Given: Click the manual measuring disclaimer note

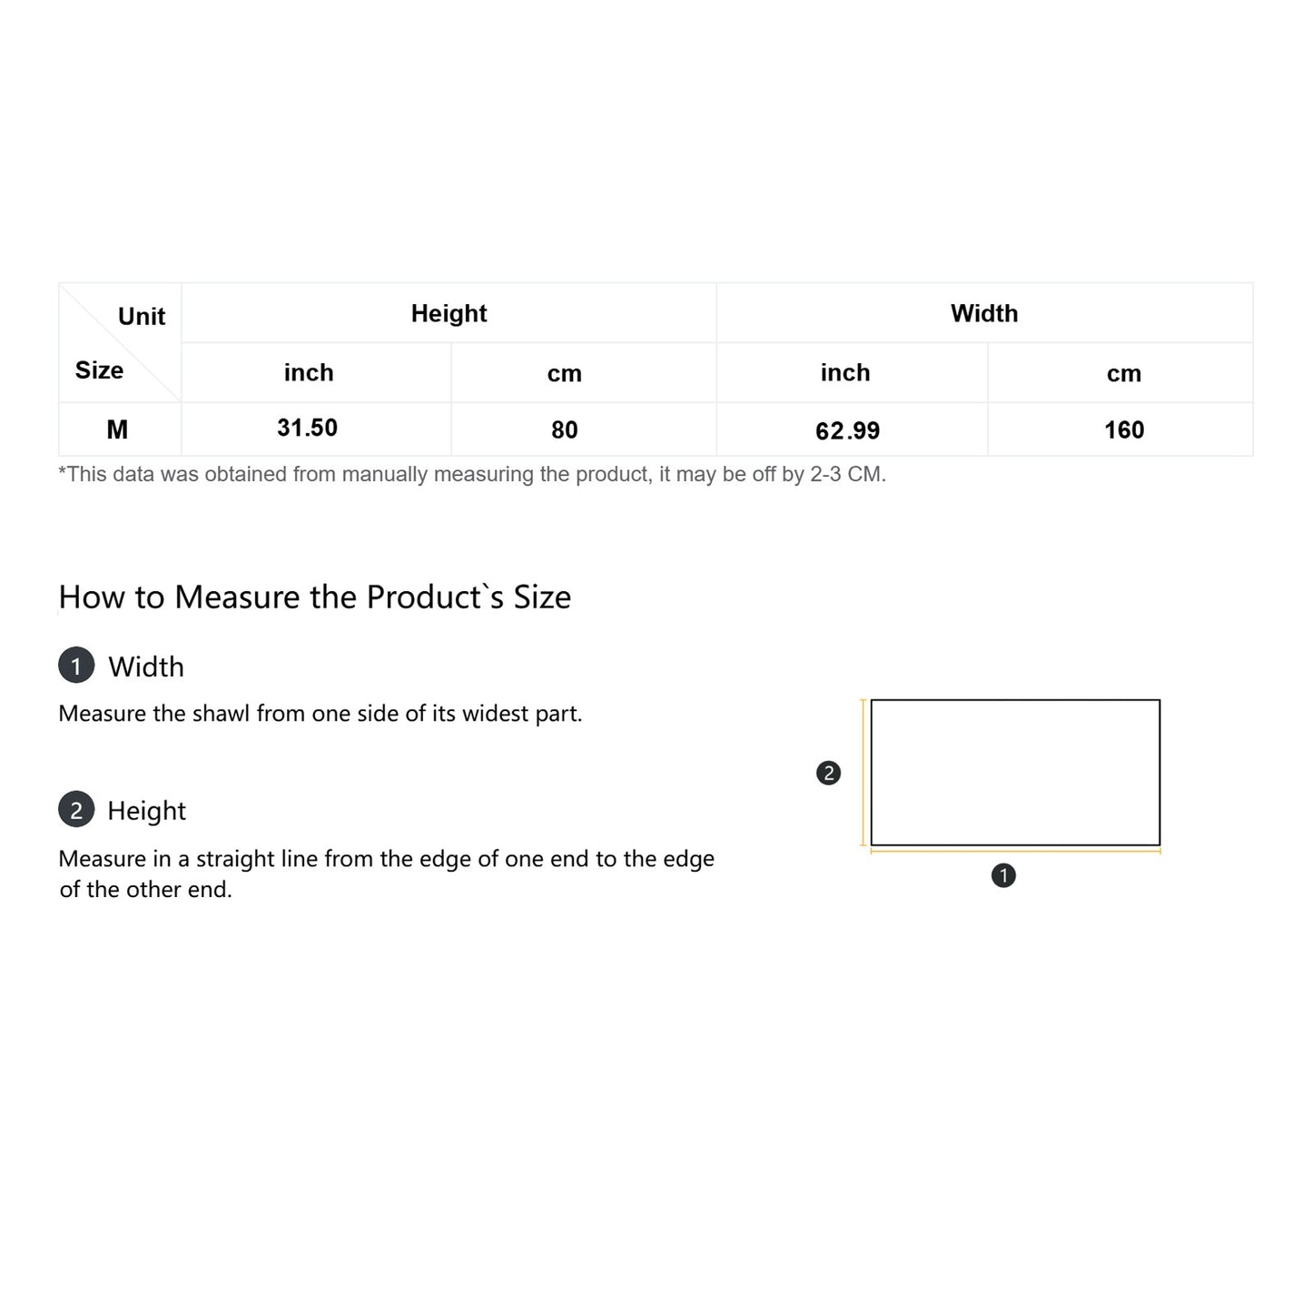Looking at the screenshot, I should (471, 474).
